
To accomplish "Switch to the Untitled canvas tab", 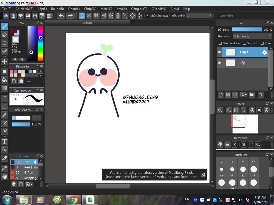I will pyautogui.click(x=87, y=23).
